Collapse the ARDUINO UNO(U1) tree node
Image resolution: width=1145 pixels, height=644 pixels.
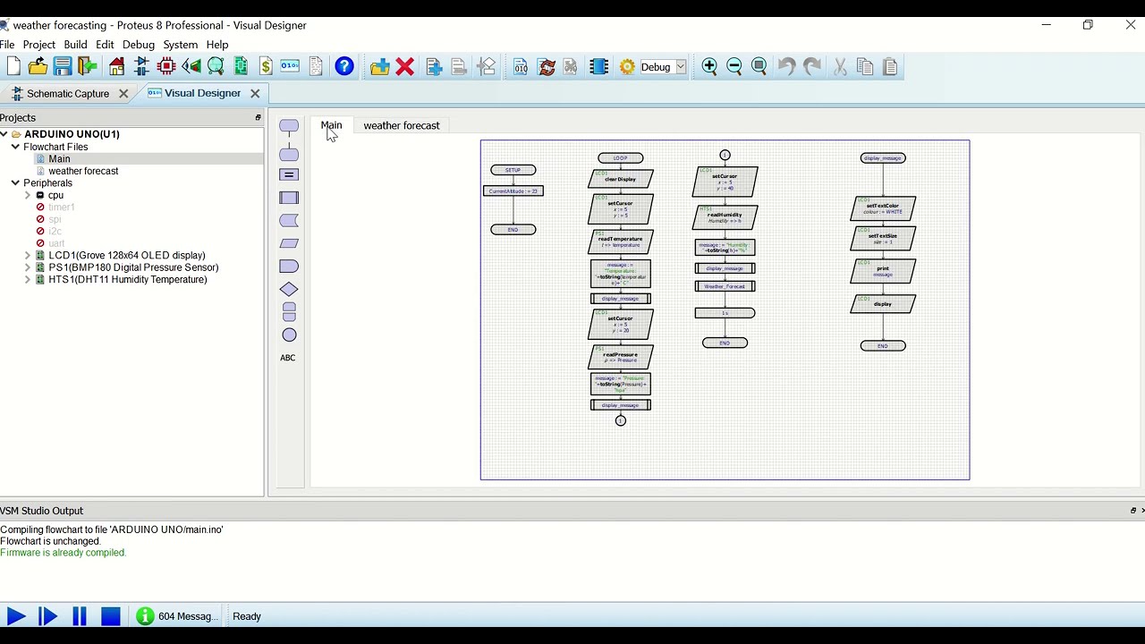click(x=4, y=134)
